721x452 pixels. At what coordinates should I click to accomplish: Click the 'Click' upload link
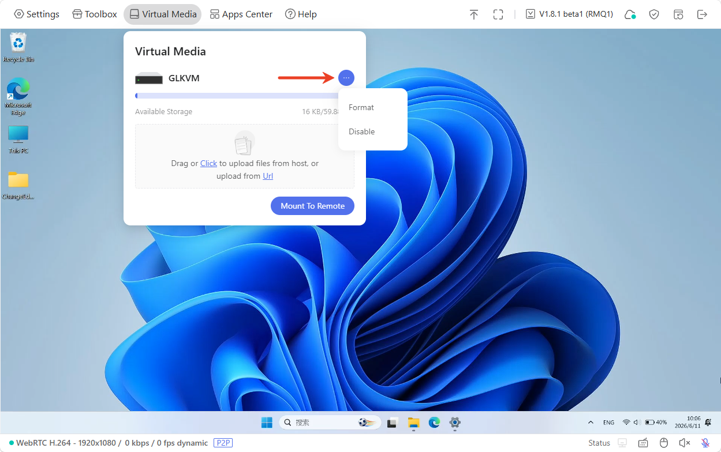click(208, 163)
